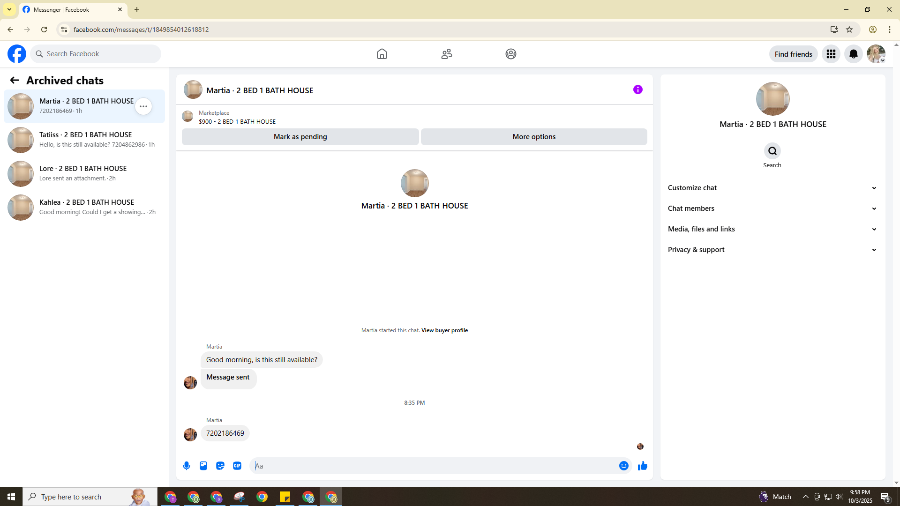Image resolution: width=900 pixels, height=506 pixels.
Task: Expand Media, files and links section
Action: click(x=772, y=229)
